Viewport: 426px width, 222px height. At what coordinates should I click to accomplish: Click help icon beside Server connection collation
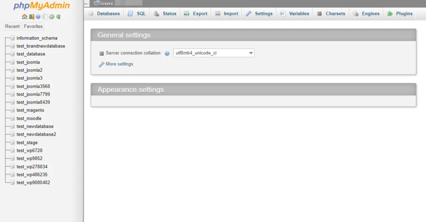point(167,54)
